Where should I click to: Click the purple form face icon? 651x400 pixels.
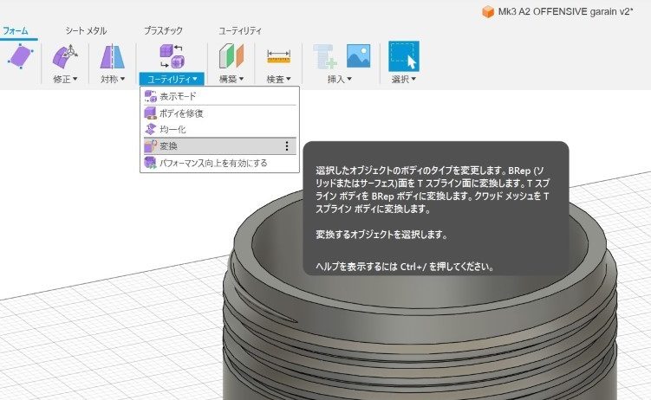click(19, 57)
